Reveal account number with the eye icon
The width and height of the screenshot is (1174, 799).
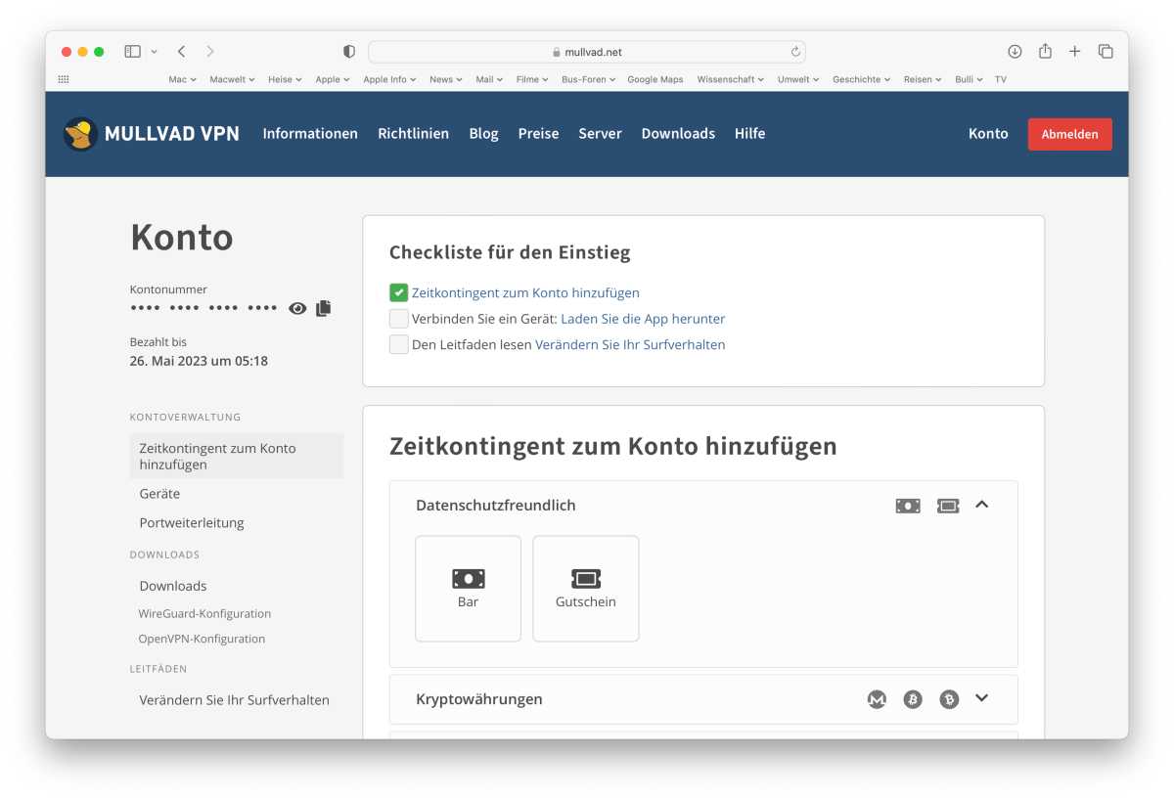pos(297,308)
